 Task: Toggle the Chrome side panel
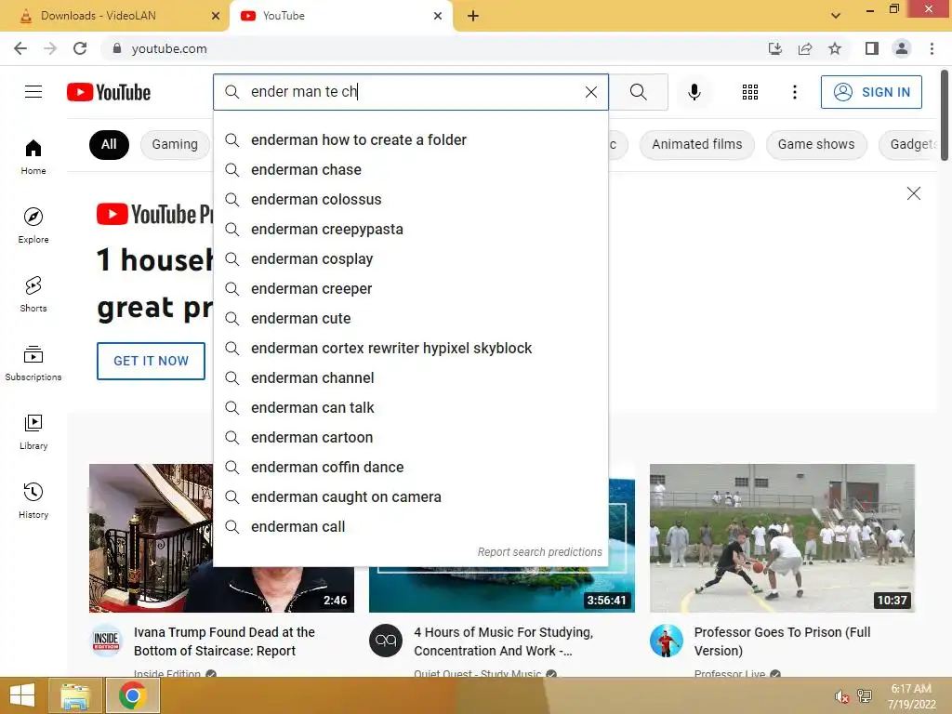coord(872,48)
